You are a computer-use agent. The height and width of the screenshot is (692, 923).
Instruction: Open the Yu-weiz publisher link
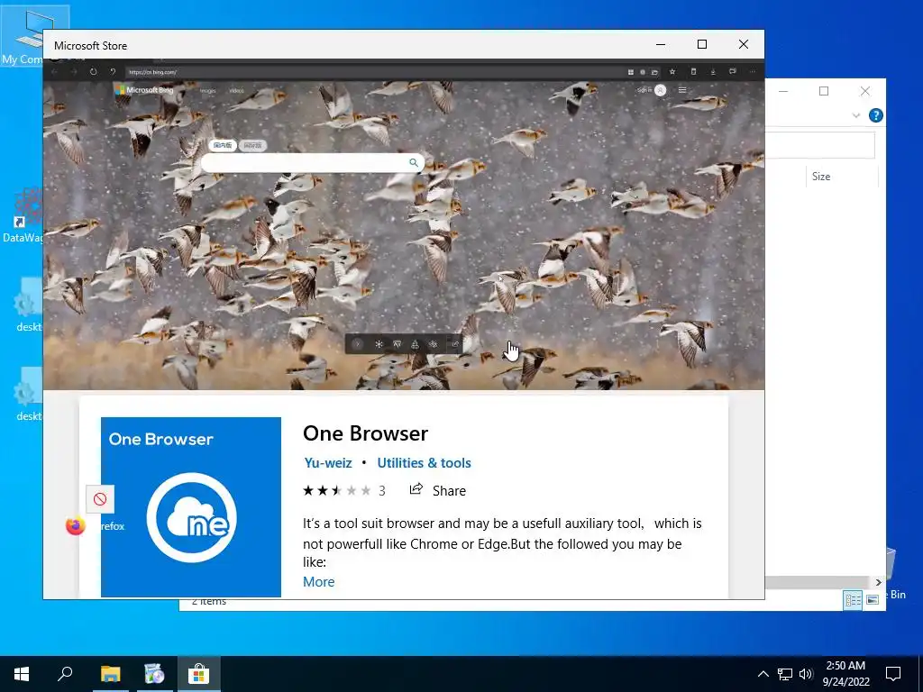point(328,463)
